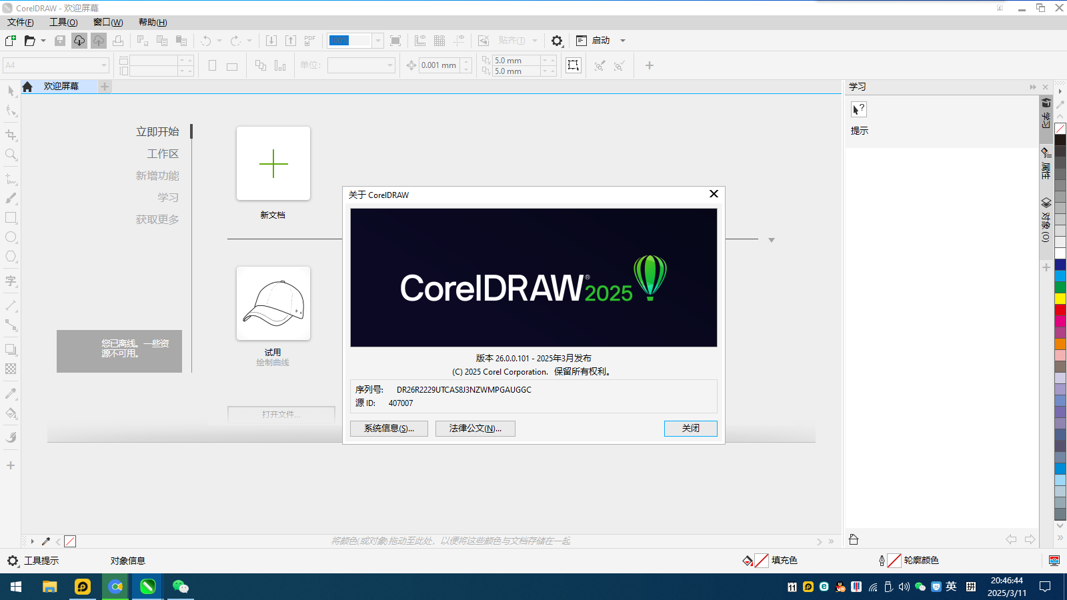1067x600 pixels.
Task: Click the Redo arrow icon
Action: click(235, 41)
